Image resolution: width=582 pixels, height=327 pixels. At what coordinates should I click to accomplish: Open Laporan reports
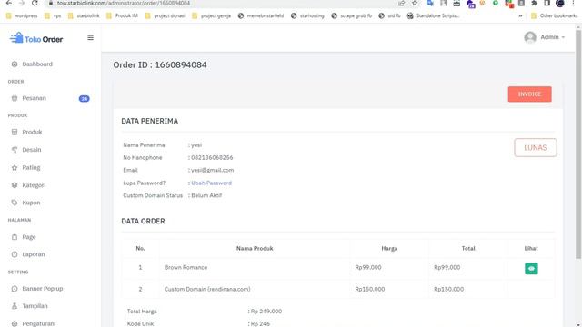(x=34, y=254)
